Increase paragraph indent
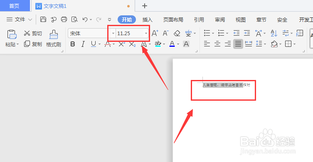Viewport: 313px width, 162px height. pos(247,33)
